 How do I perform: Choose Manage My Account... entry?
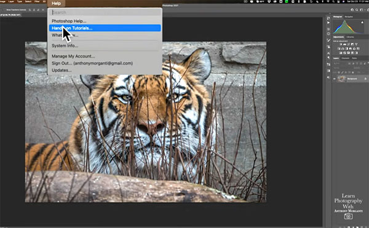point(73,56)
